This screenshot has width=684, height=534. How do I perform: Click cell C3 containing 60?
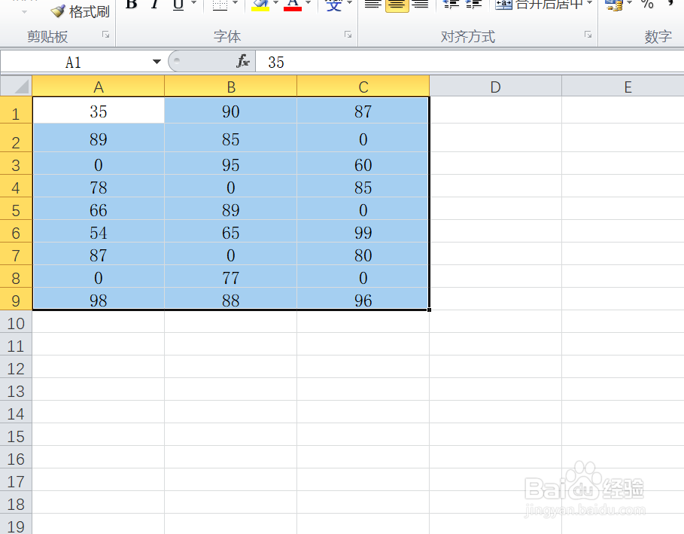(363, 163)
